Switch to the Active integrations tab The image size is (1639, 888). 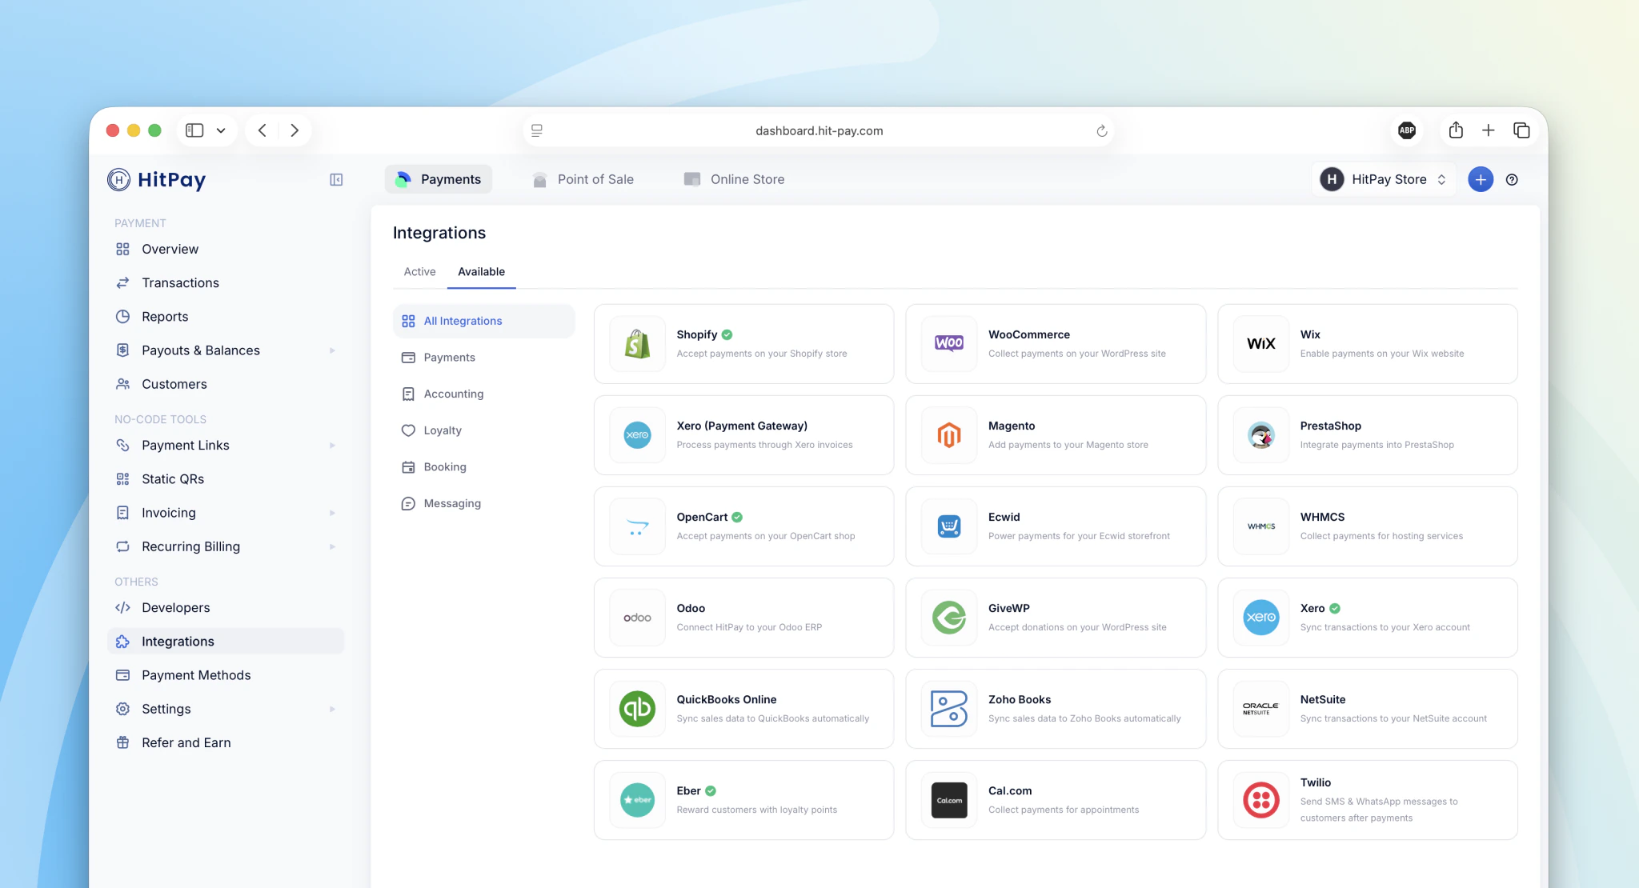(x=419, y=271)
